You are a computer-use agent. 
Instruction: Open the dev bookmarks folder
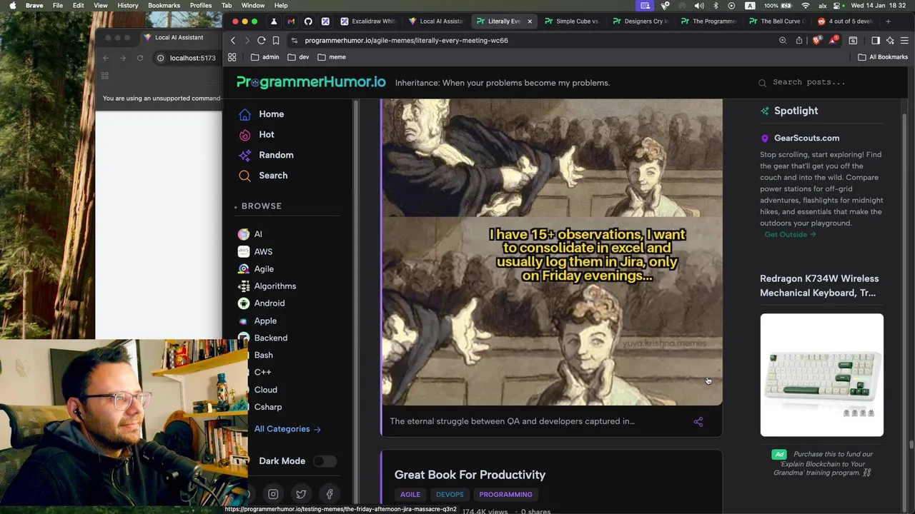[x=298, y=57]
